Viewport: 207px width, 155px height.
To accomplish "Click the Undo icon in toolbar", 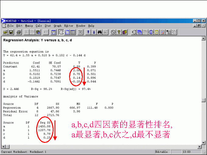I will pos(46,32).
